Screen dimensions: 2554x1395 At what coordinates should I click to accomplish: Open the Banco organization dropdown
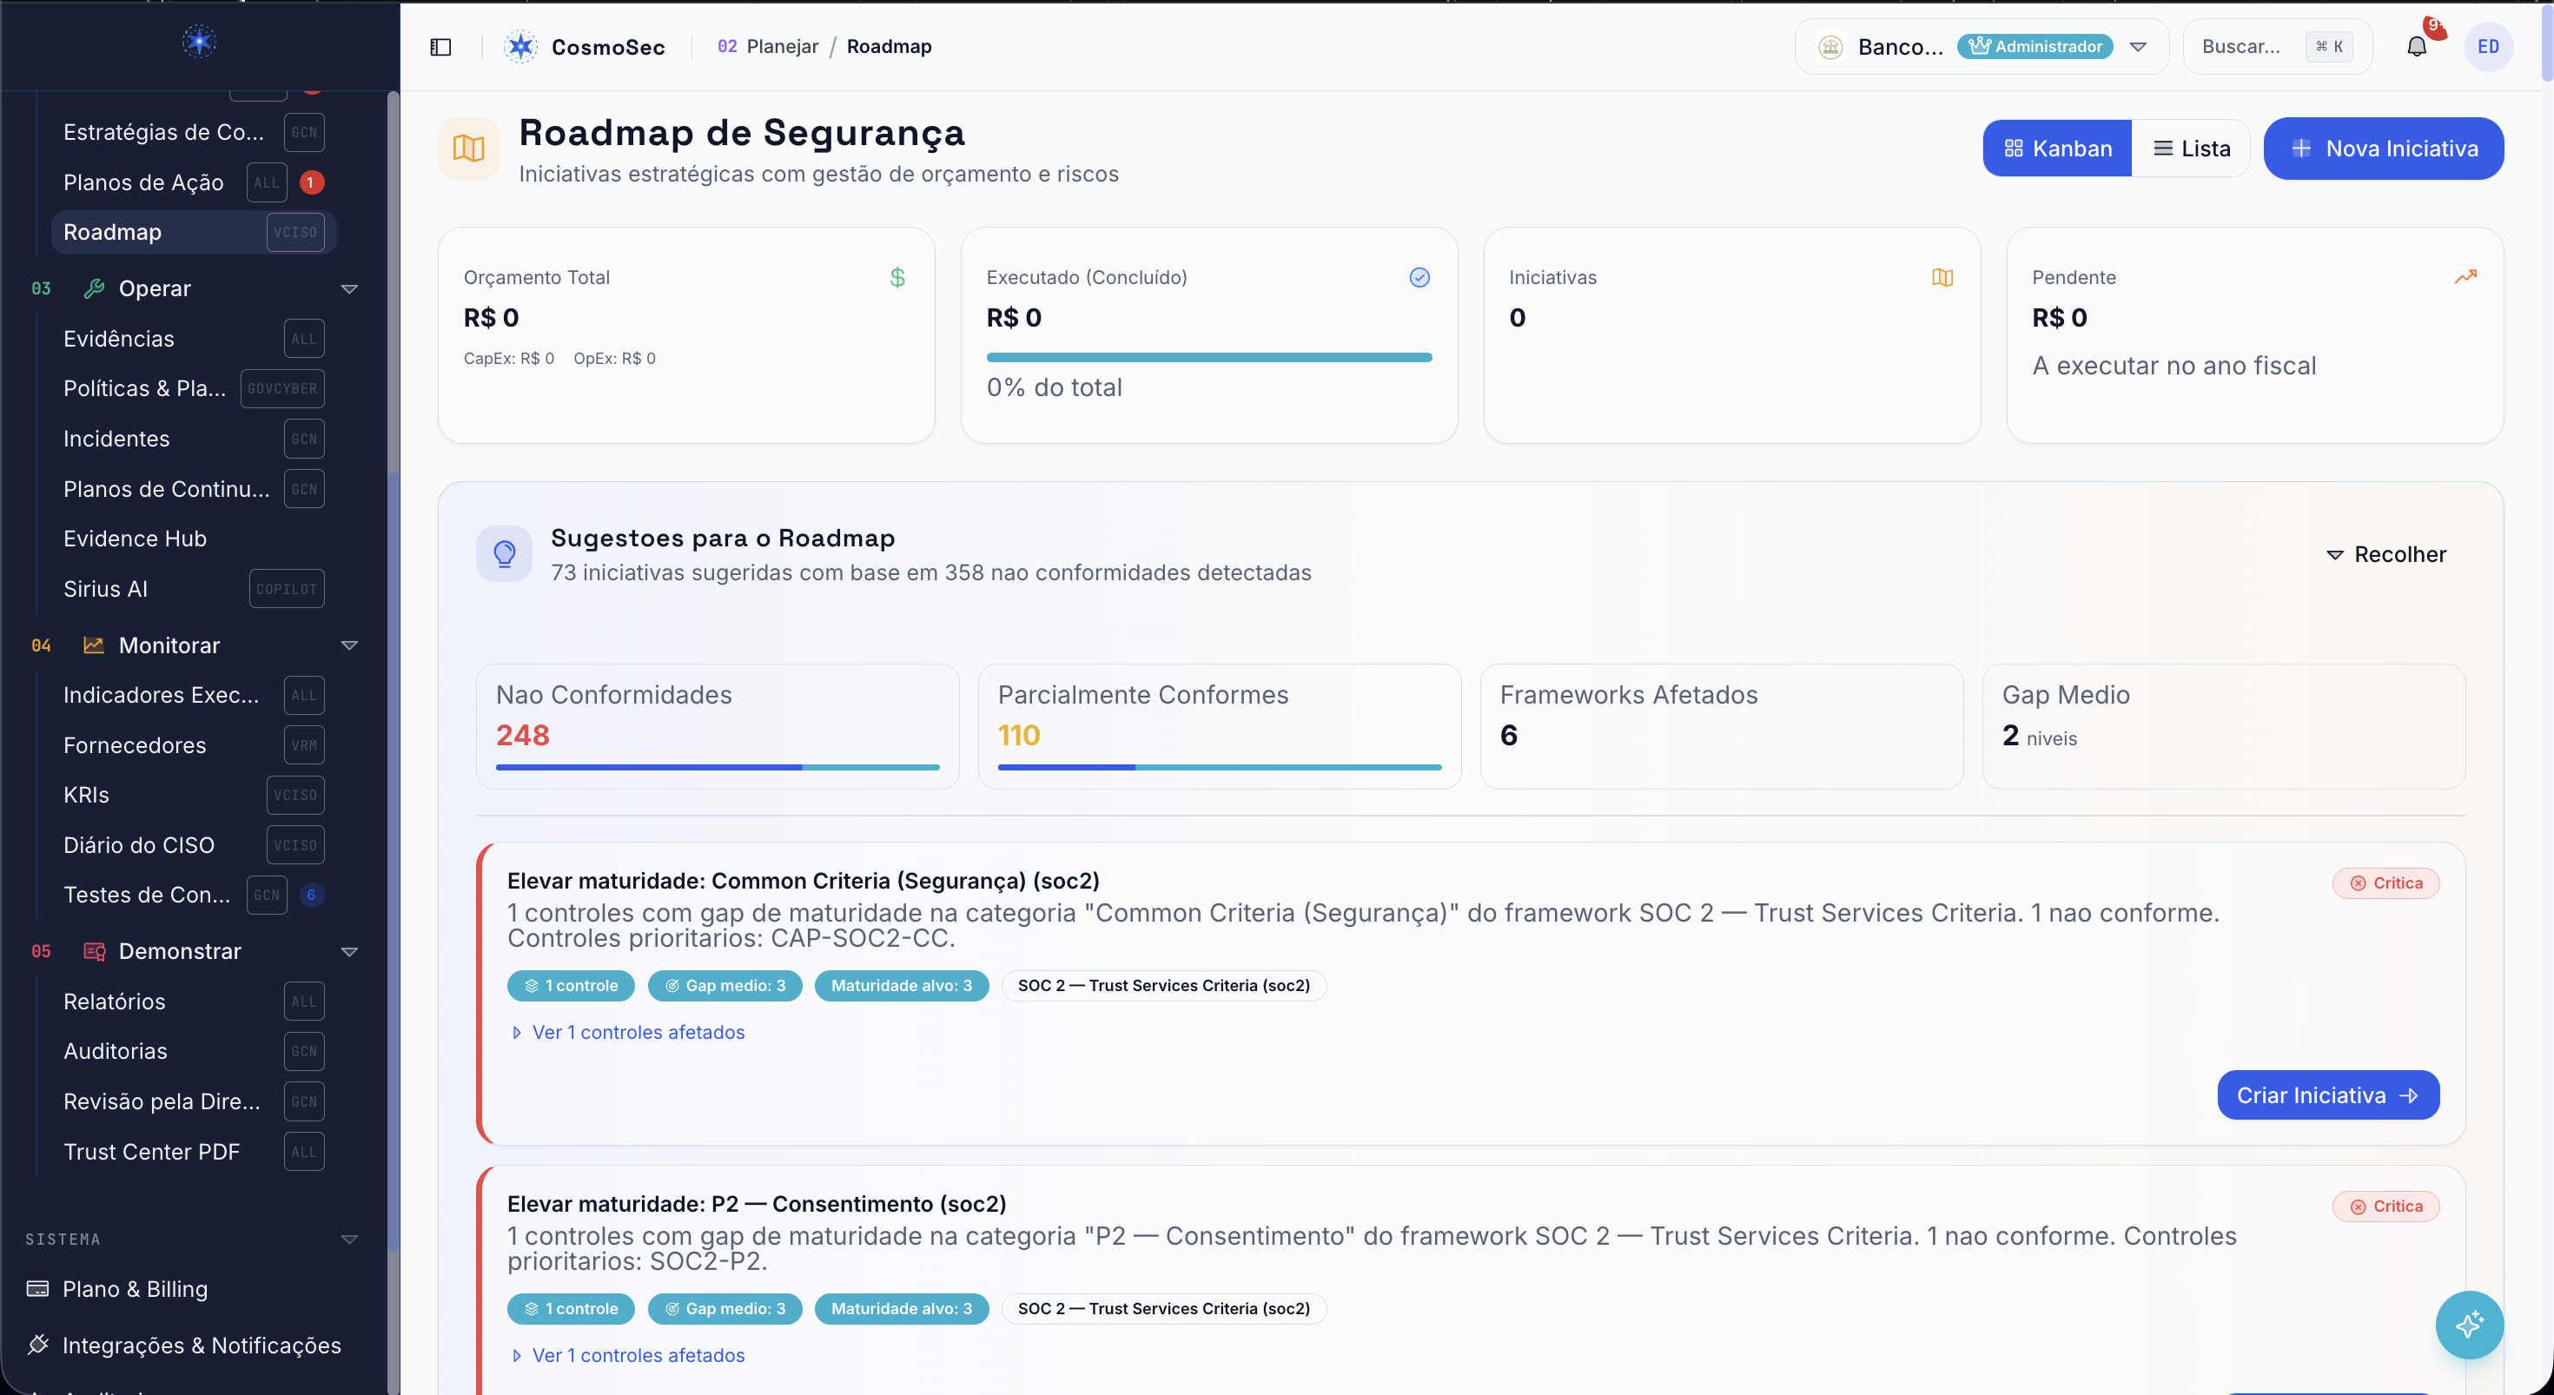[x=1981, y=47]
